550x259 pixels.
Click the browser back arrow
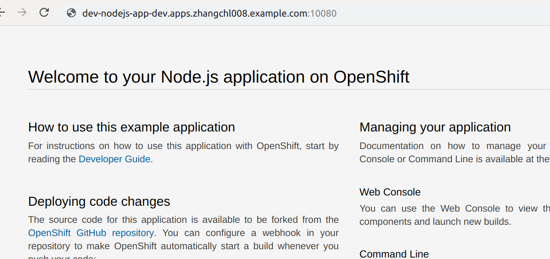click(2, 13)
